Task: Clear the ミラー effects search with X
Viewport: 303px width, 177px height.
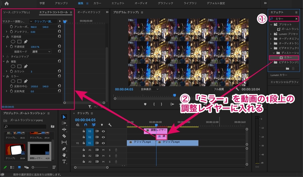Action: [296, 19]
